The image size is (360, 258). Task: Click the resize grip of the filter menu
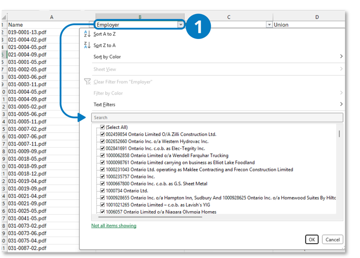coord(343,247)
